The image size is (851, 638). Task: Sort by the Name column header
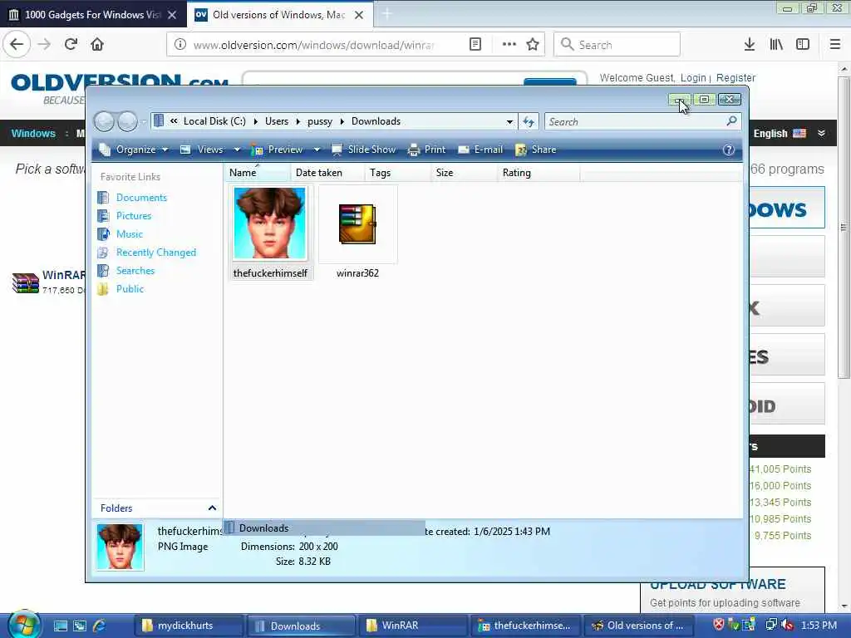257,173
